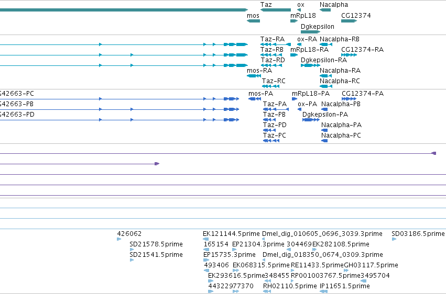446x294 pixels.
Task: Click the EK068315.5prime EST label
Action: [261, 265]
